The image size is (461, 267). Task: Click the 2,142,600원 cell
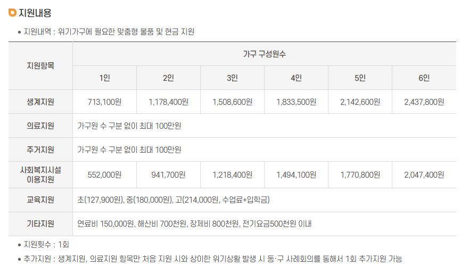coord(360,102)
